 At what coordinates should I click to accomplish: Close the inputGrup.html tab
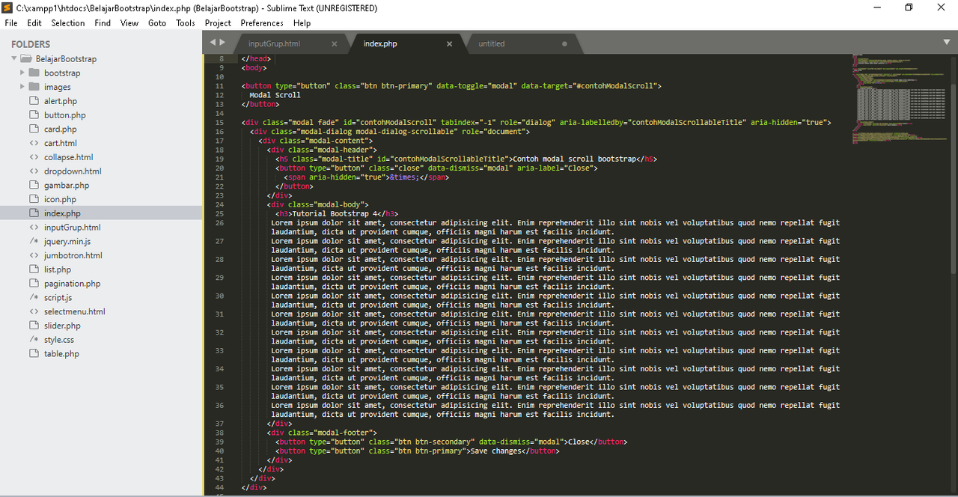tap(335, 44)
